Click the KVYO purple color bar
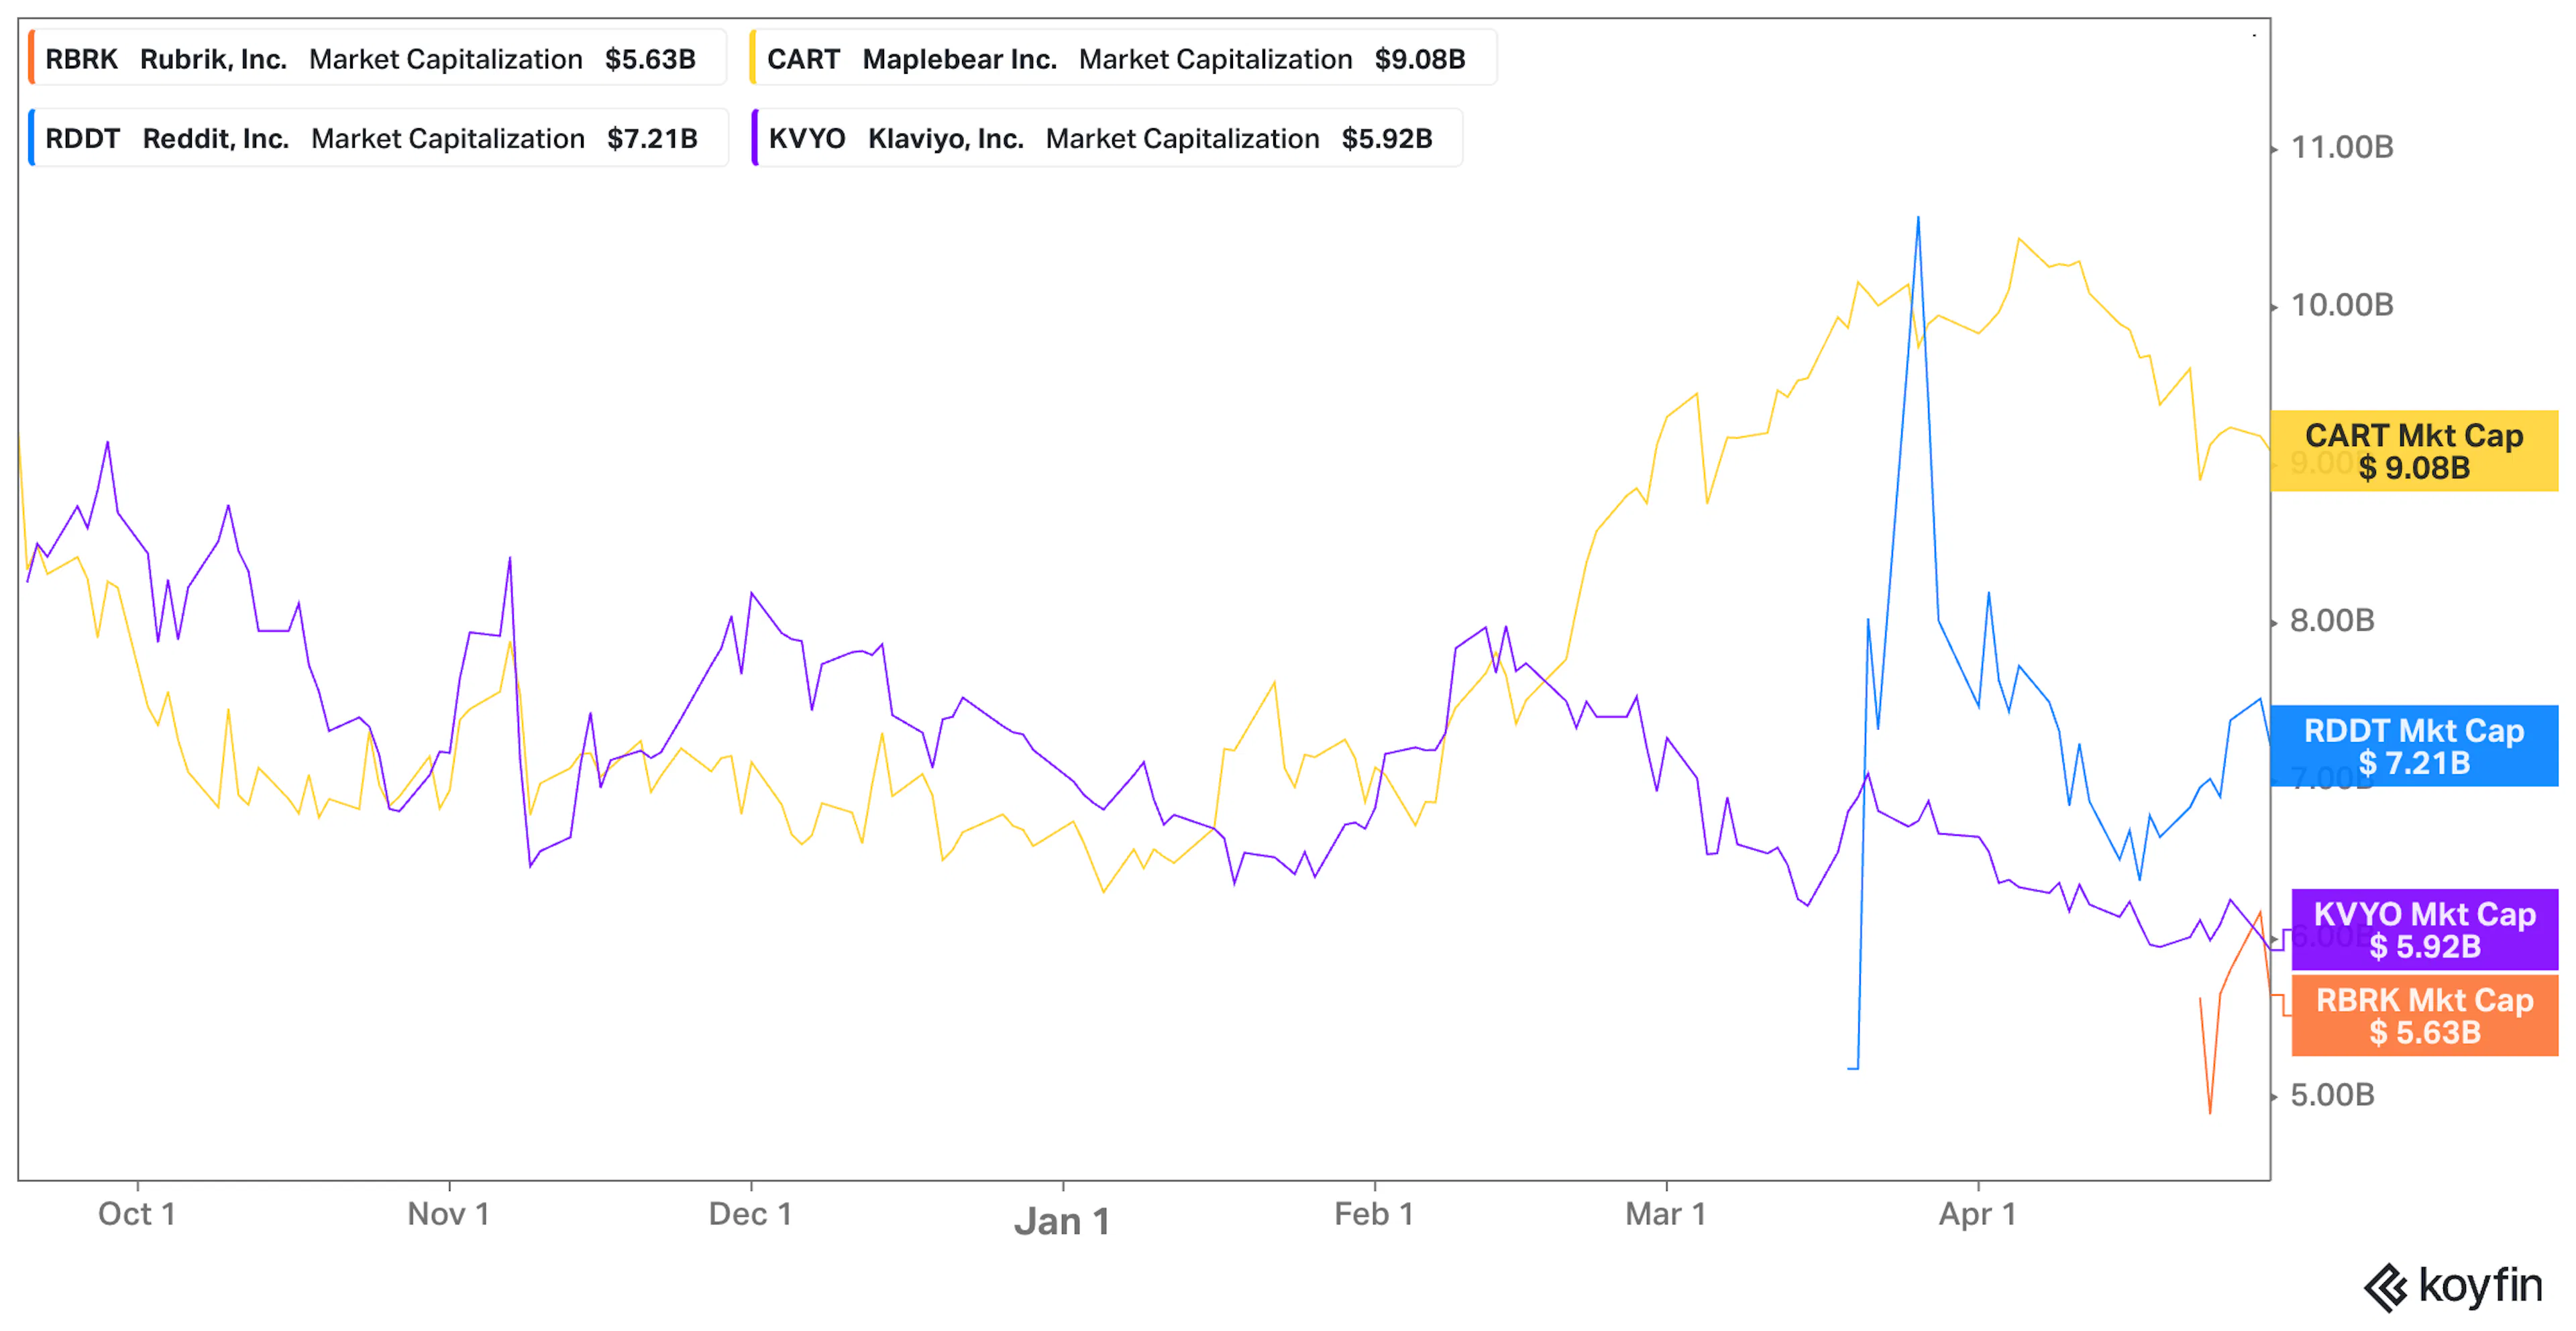This screenshot has height=1331, width=2576. click(x=755, y=138)
